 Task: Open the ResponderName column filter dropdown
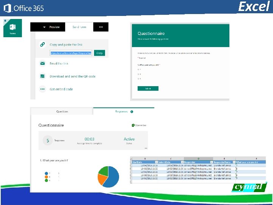pyautogui.click(x=234, y=162)
